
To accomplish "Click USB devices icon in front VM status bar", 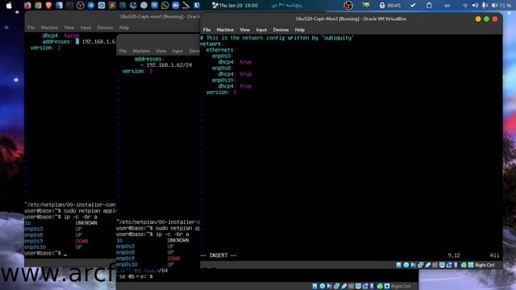I will click(427, 265).
